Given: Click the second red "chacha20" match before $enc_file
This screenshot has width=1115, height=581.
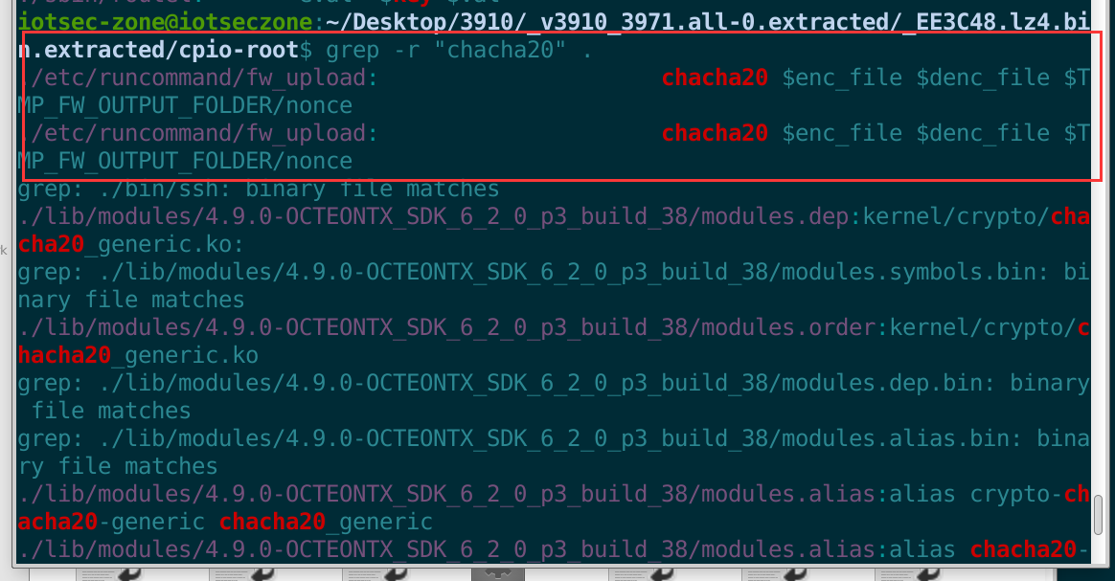Looking at the screenshot, I should click(715, 134).
